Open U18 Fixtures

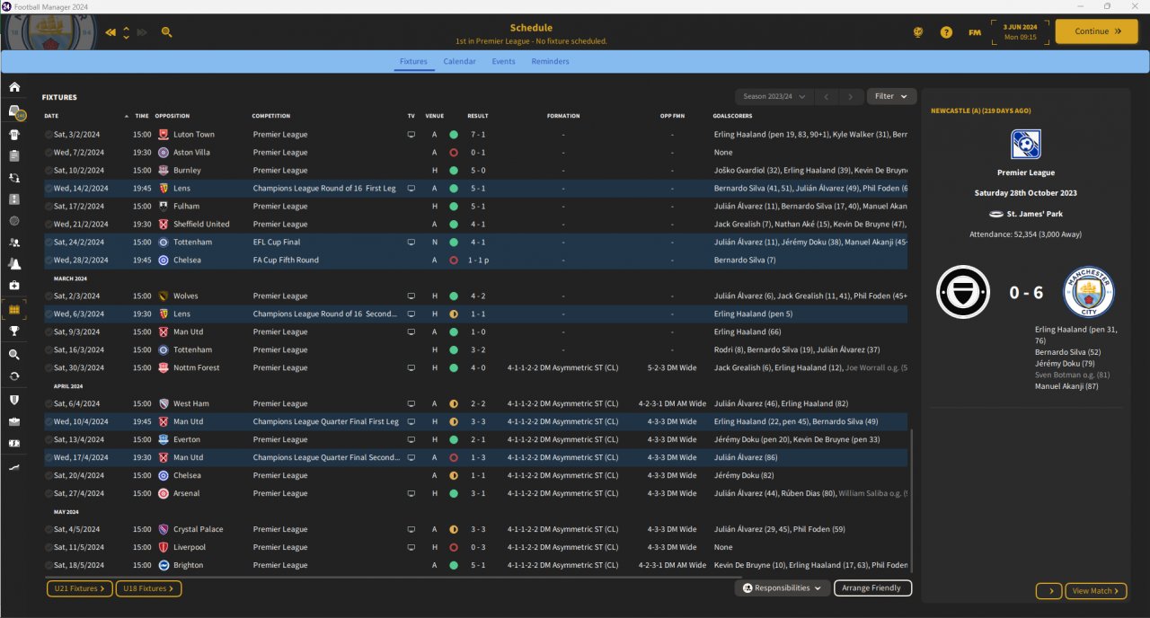coord(148,588)
